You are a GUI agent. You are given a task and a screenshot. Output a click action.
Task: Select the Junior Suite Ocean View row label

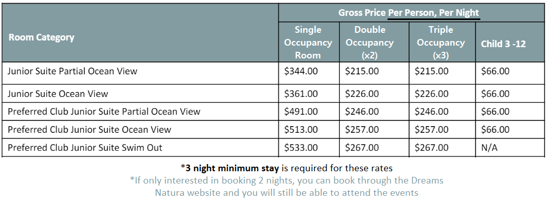pos(57,94)
